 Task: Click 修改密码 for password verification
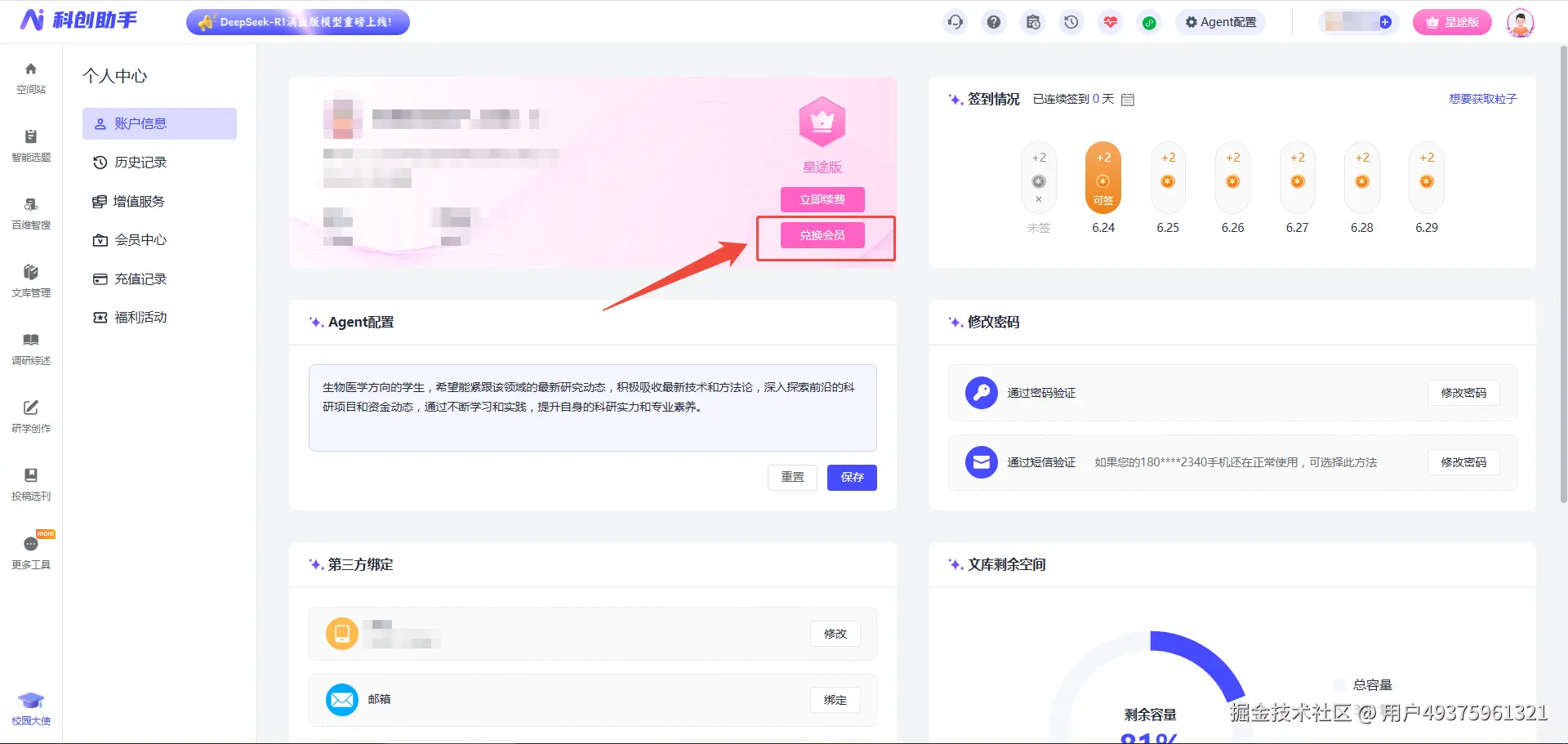point(1463,393)
